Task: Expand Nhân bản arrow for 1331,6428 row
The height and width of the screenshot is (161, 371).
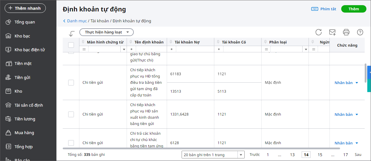Action: pos(357,114)
